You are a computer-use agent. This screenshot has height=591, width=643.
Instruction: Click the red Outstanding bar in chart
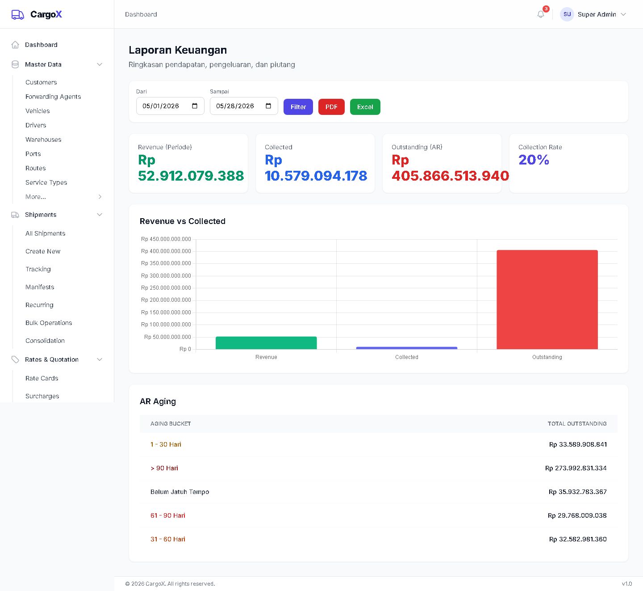[x=547, y=300]
